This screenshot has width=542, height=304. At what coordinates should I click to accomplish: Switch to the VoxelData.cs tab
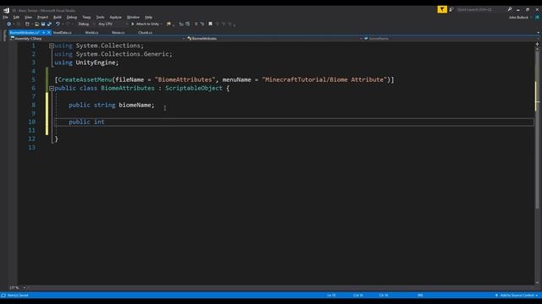62,32
